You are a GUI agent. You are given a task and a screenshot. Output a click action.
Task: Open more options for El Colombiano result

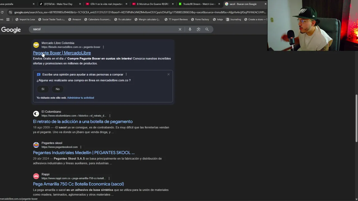pos(110,116)
